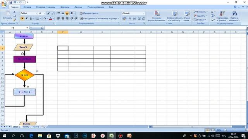Increase font size with large A

click(48, 14)
